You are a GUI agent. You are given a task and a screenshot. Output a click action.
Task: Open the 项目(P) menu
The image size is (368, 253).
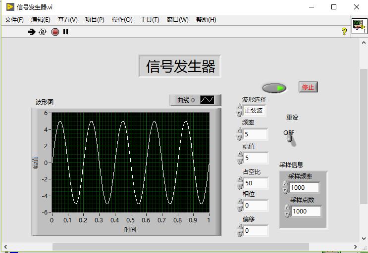95,20
